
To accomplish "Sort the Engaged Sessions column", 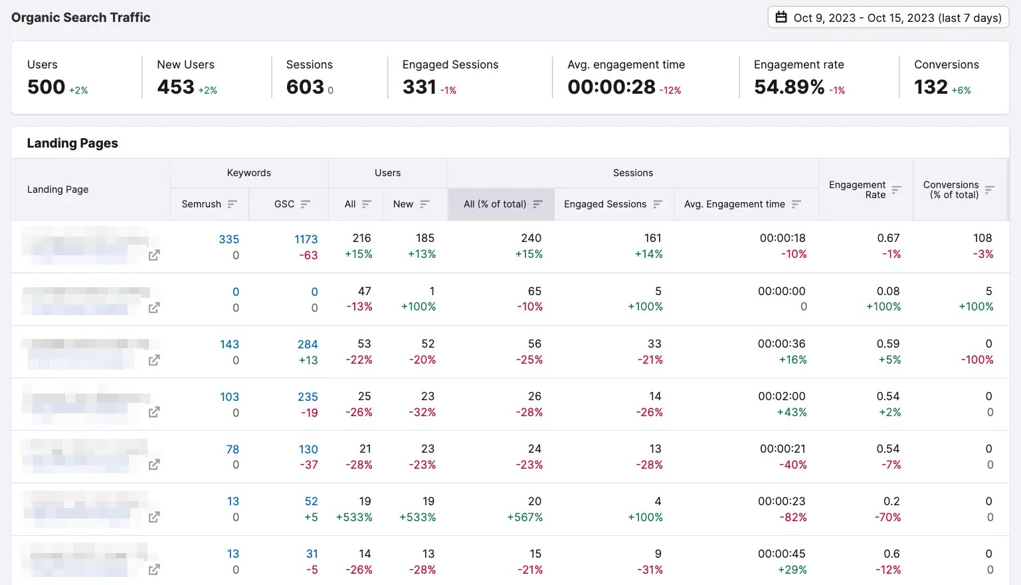I will tap(658, 204).
